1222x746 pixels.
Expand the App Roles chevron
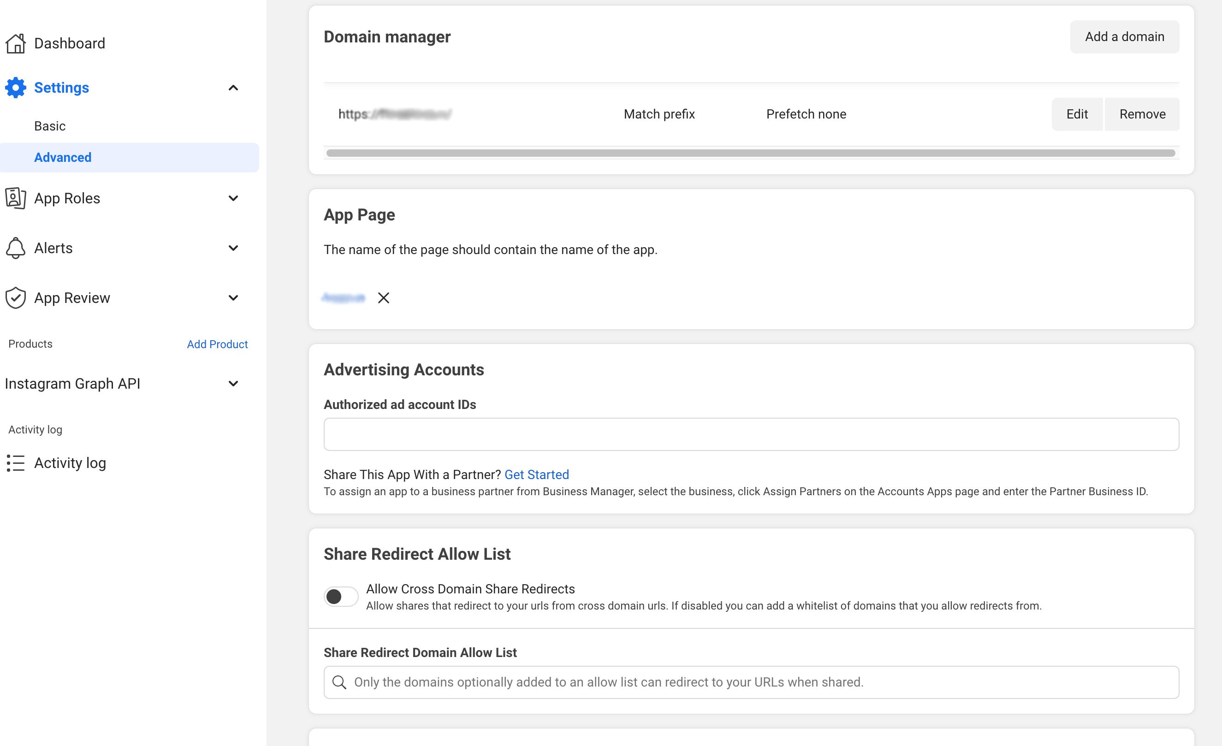(x=233, y=198)
